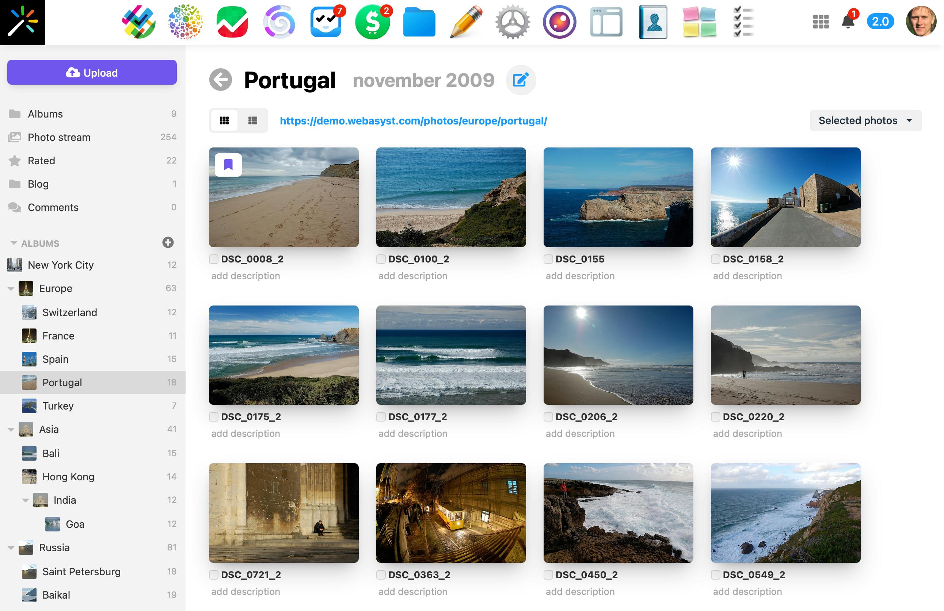Viewport: 944px width, 611px height.
Task: Click the back arrow beside Portugal title
Action: 221,80
